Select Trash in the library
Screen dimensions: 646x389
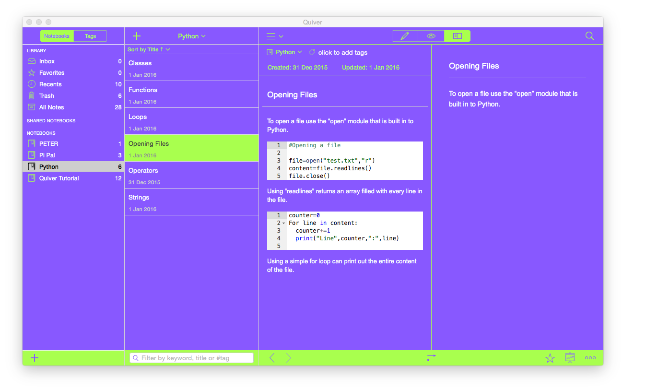[x=73, y=96]
